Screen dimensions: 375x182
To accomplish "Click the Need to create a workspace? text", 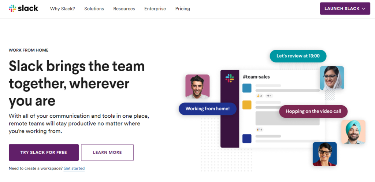I will point(36,168).
